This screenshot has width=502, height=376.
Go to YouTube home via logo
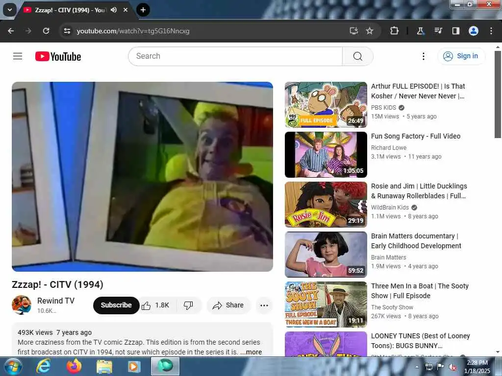[x=58, y=57]
